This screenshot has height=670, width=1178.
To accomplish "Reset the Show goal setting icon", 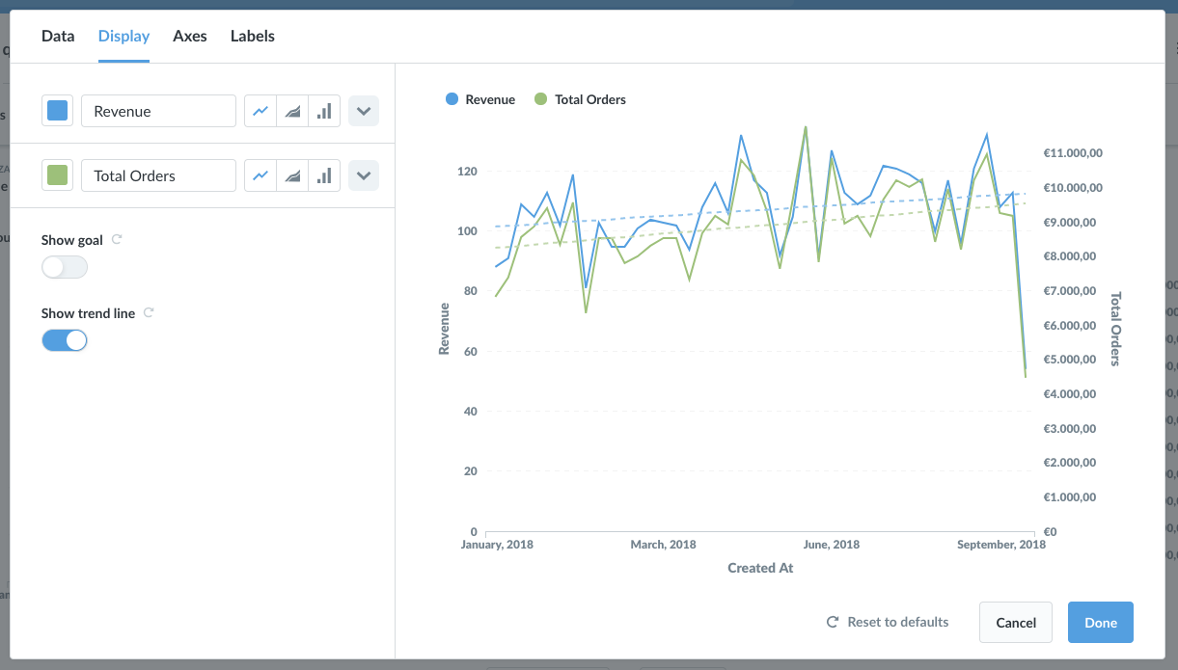I will 117,239.
